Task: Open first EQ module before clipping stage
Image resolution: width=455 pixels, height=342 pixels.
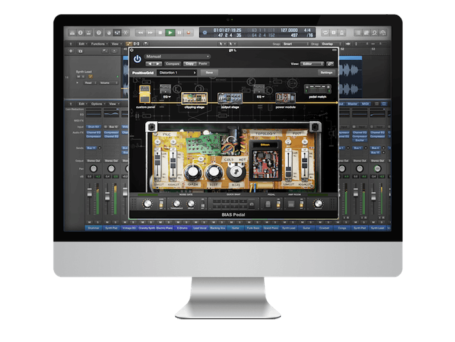Action: [x=166, y=89]
